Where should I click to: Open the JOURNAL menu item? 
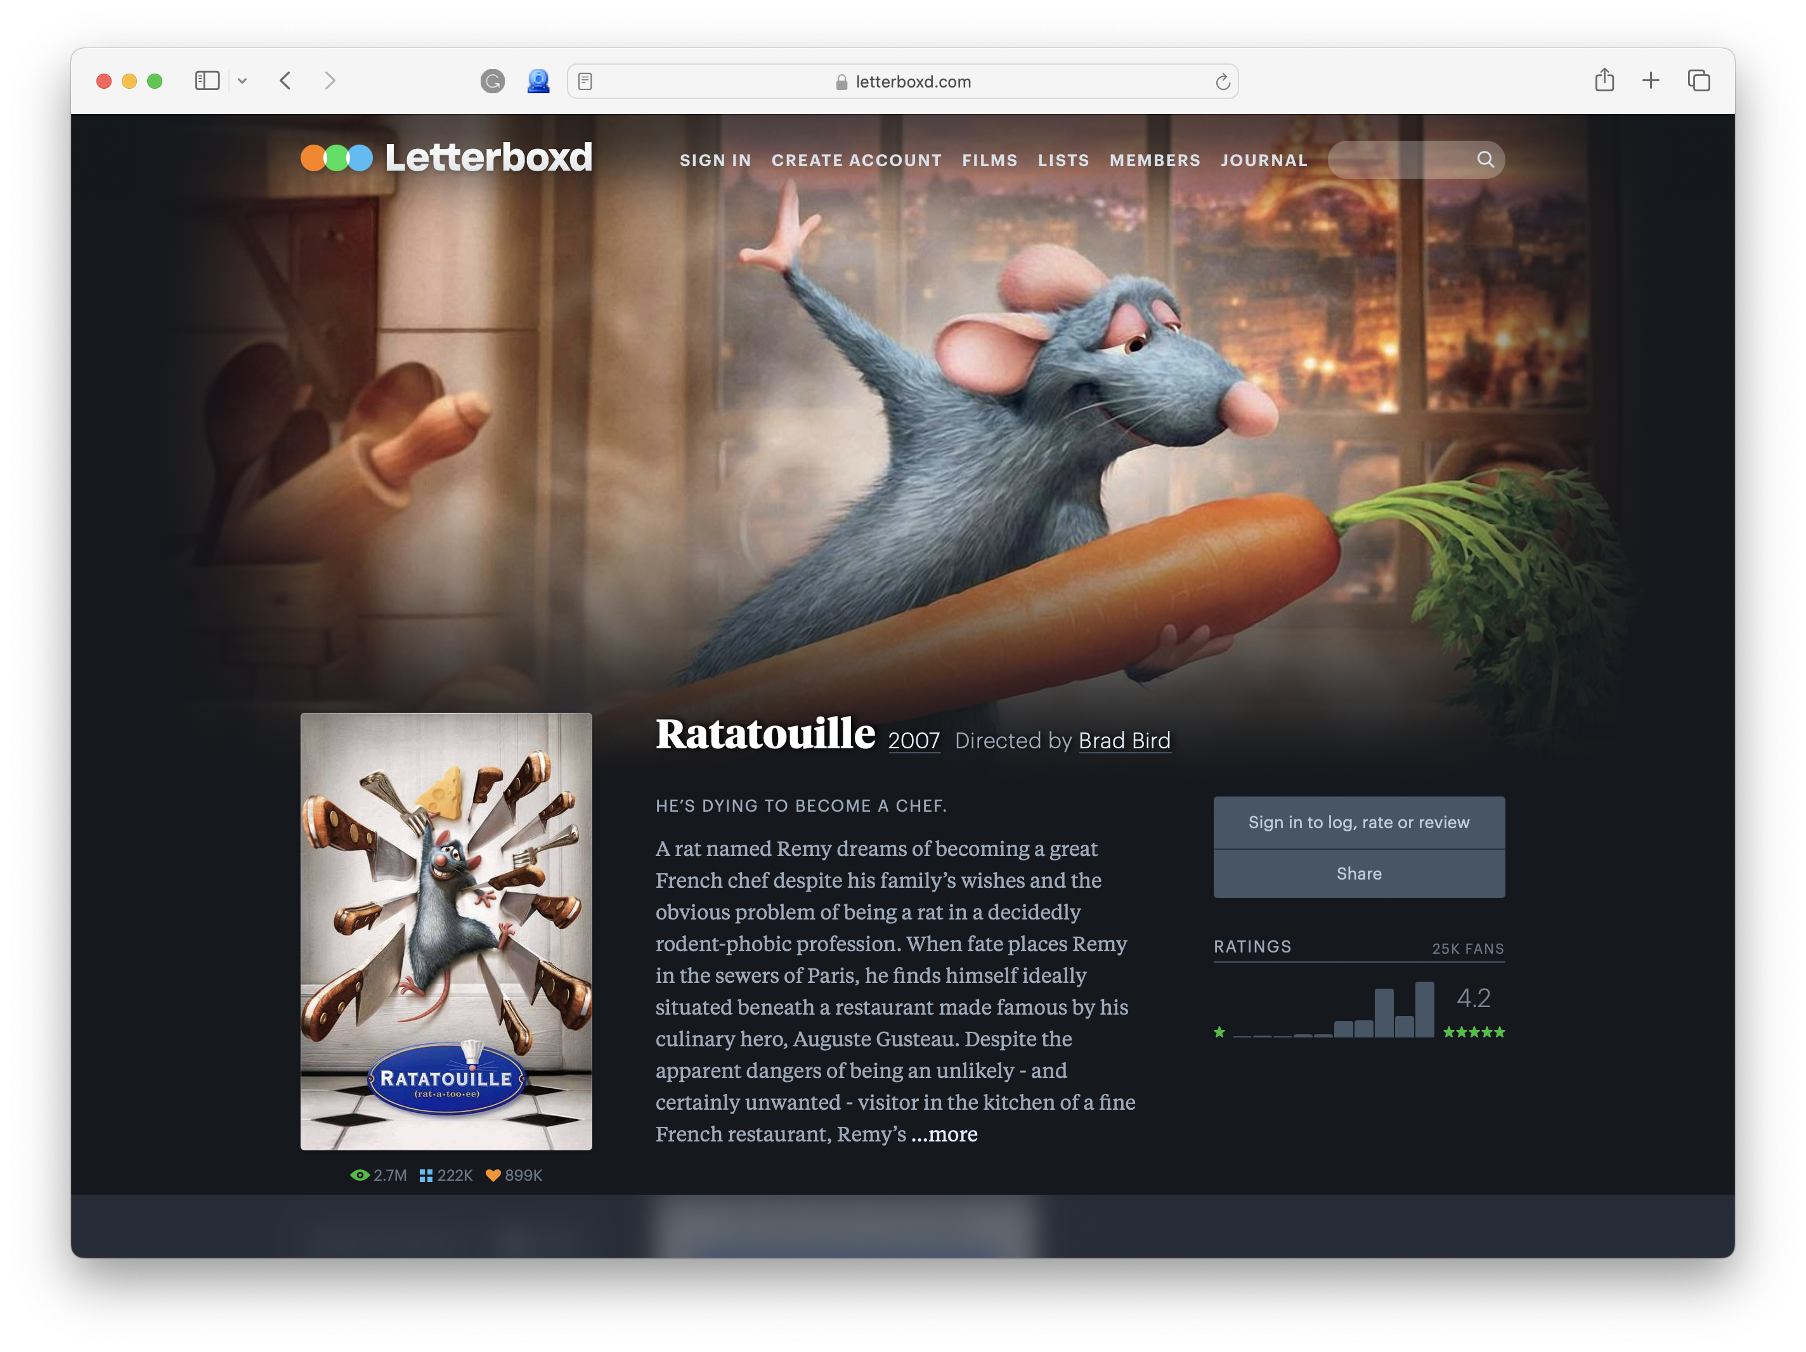(x=1264, y=160)
